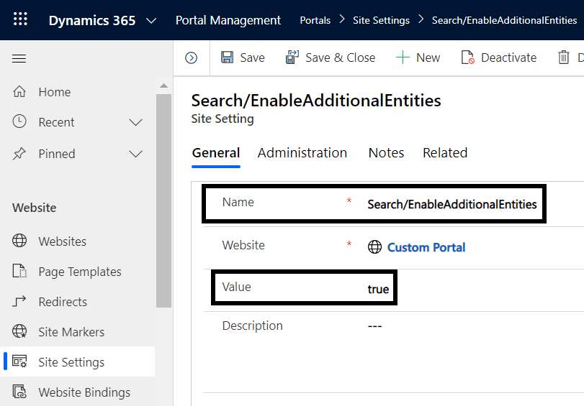
Task: Expand the Pinned section chevron
Action: click(x=135, y=154)
